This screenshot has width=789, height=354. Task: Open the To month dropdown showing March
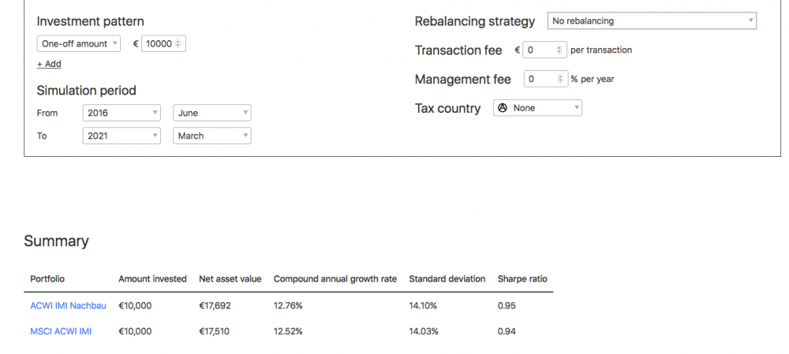(x=211, y=136)
